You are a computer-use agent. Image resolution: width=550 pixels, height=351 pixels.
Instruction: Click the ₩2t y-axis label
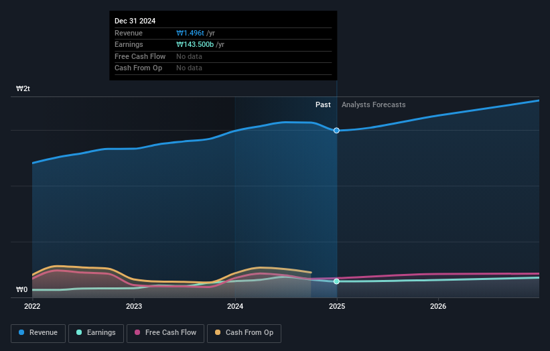[x=23, y=88]
